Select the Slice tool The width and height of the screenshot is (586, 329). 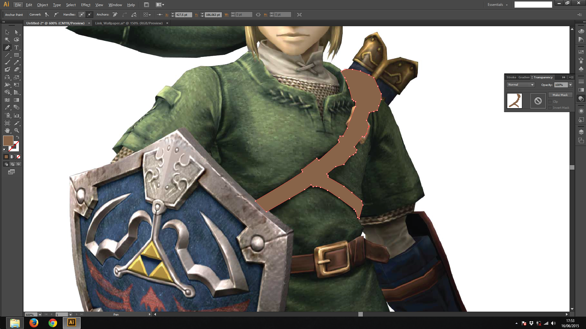[16, 123]
